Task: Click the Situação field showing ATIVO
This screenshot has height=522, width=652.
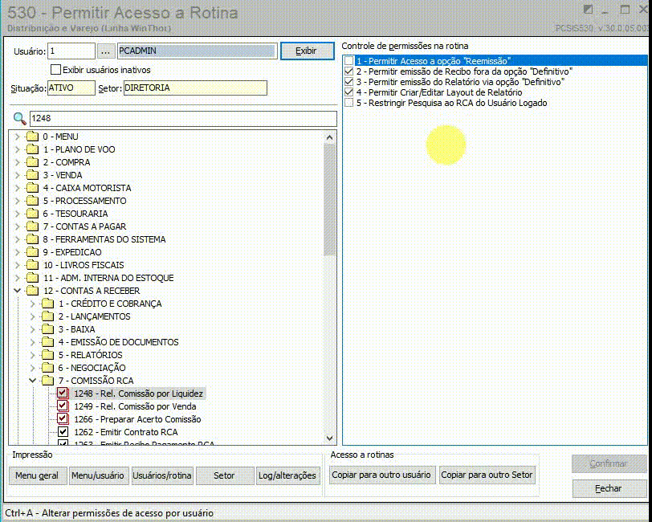Action: 71,88
